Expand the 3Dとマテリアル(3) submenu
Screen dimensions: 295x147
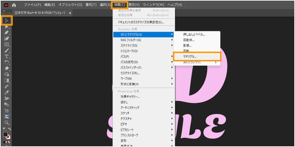(x=144, y=34)
